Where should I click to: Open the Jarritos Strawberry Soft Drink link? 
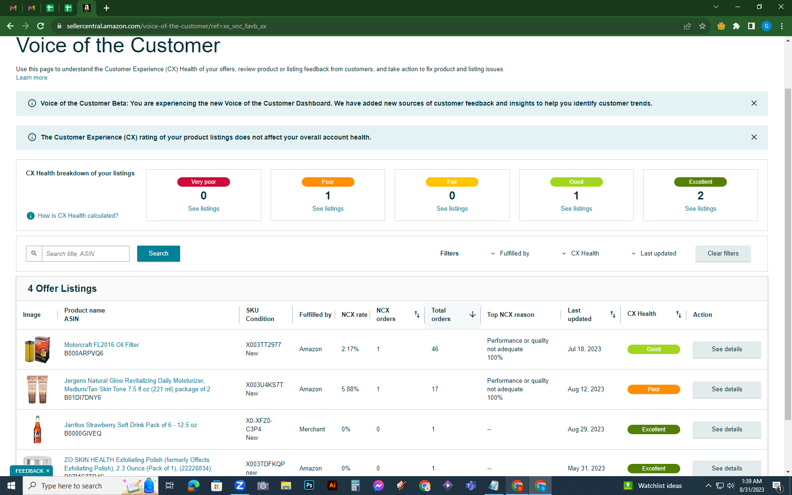tap(131, 425)
